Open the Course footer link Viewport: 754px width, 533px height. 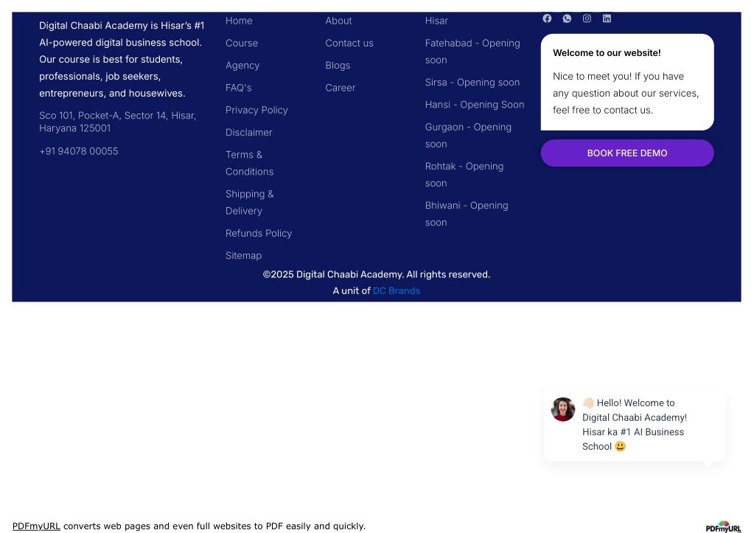coord(242,43)
